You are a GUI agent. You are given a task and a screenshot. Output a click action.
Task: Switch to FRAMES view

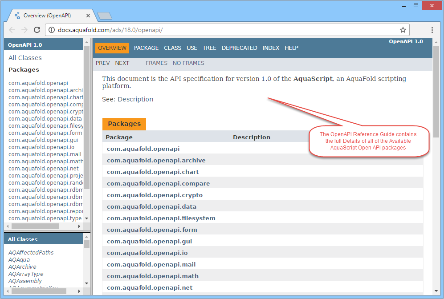point(156,63)
